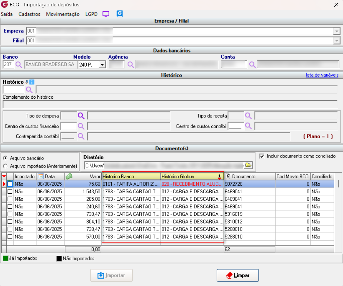Click the Globus G logo in title bar
343x286 pixels.
[x=4, y=4]
